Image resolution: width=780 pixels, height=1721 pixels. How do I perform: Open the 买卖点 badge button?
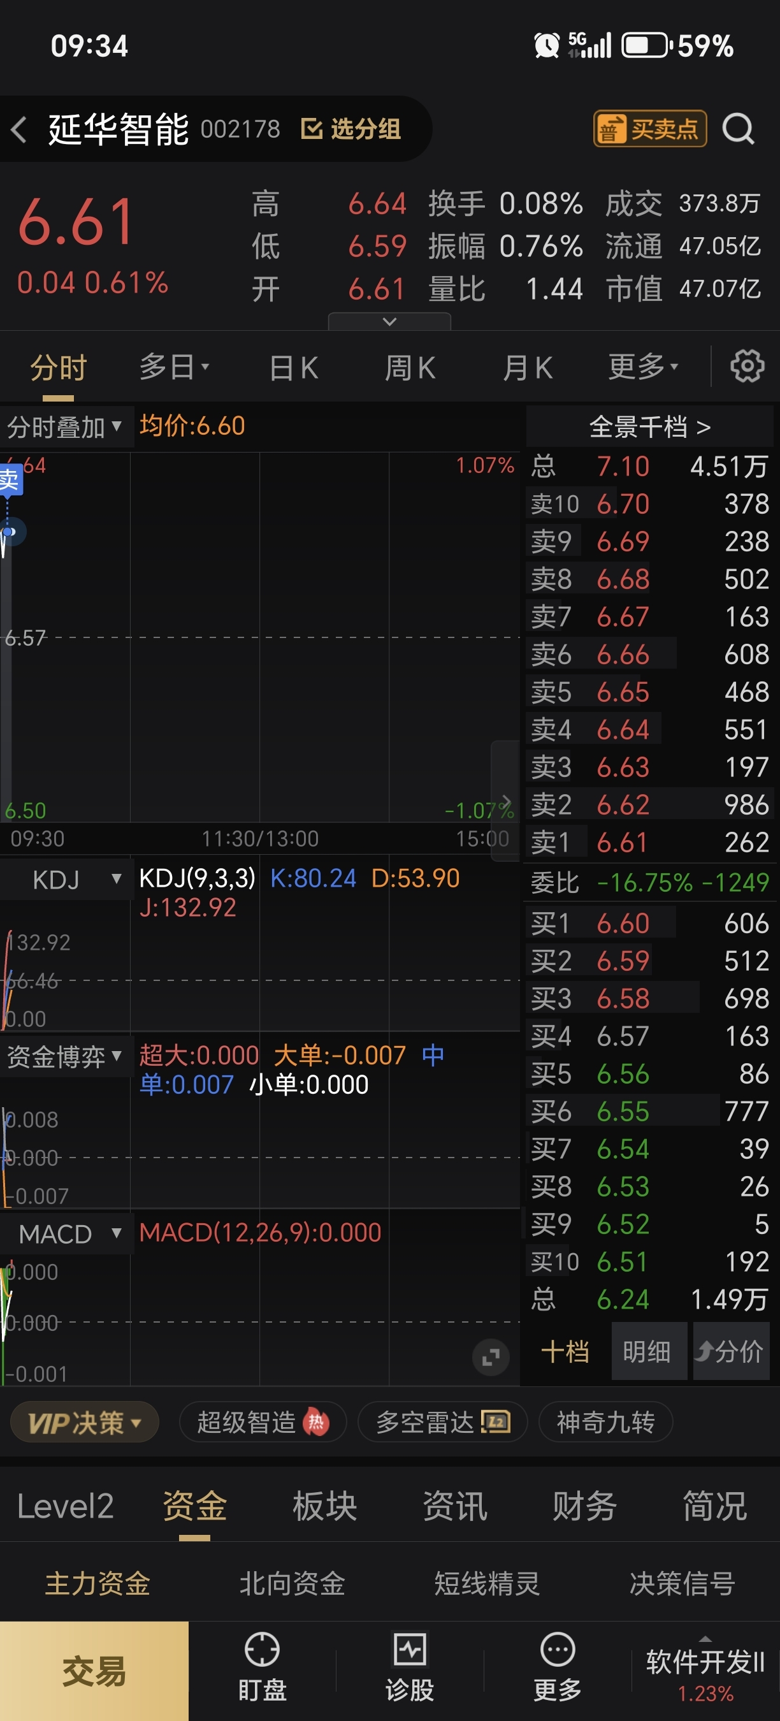(650, 128)
